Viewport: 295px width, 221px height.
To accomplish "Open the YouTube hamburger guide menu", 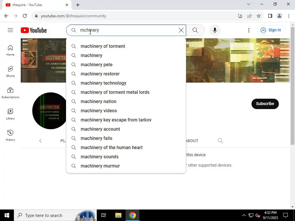I will click(x=10, y=30).
